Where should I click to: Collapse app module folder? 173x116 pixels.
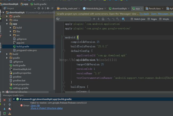coord(7,24)
